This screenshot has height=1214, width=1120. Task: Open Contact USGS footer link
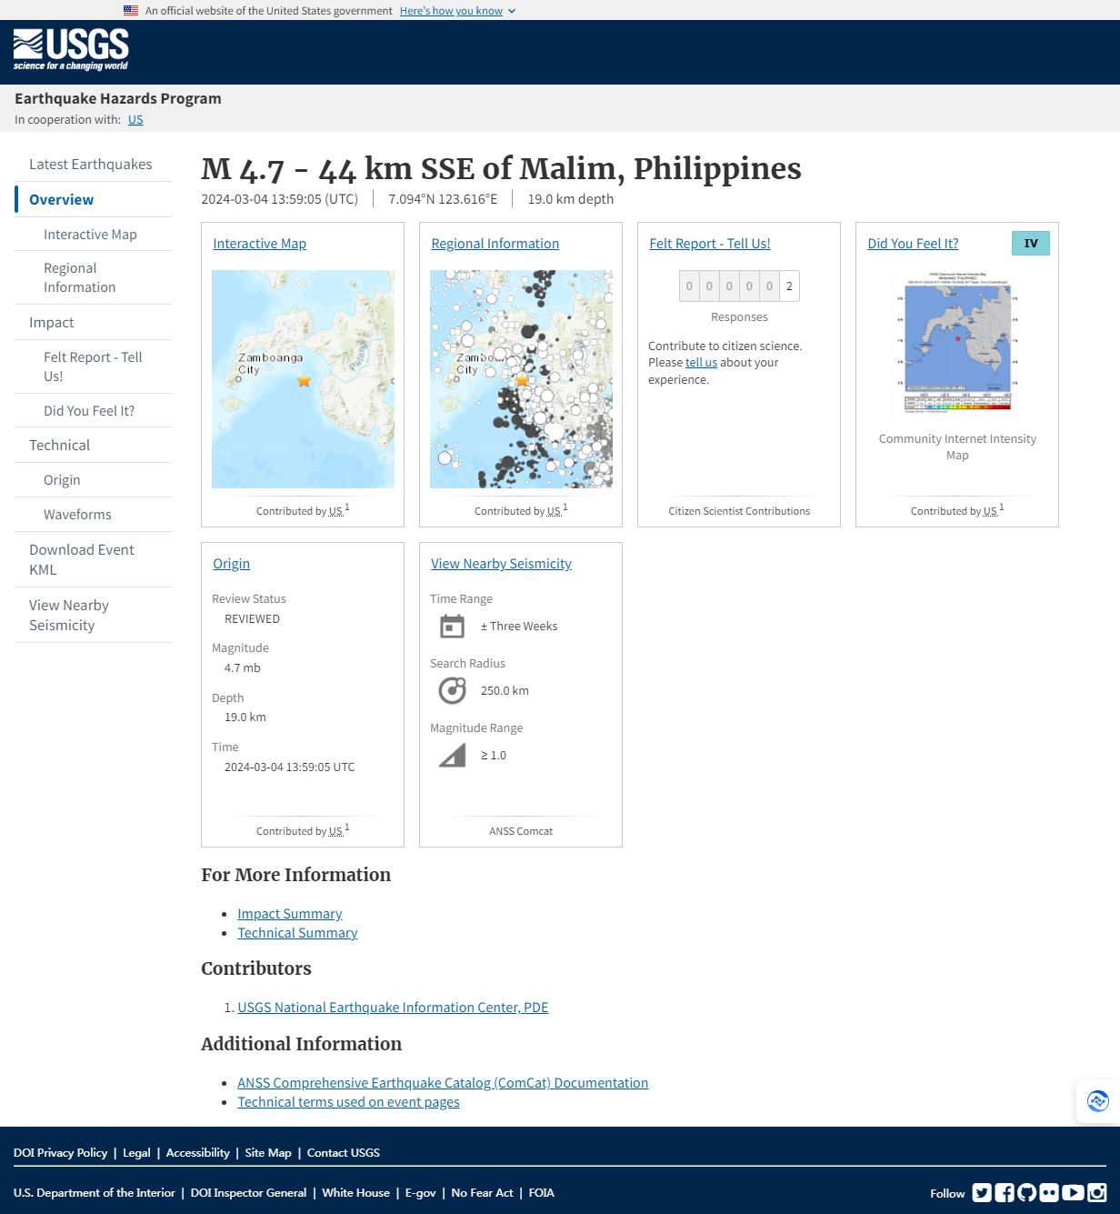[344, 1153]
